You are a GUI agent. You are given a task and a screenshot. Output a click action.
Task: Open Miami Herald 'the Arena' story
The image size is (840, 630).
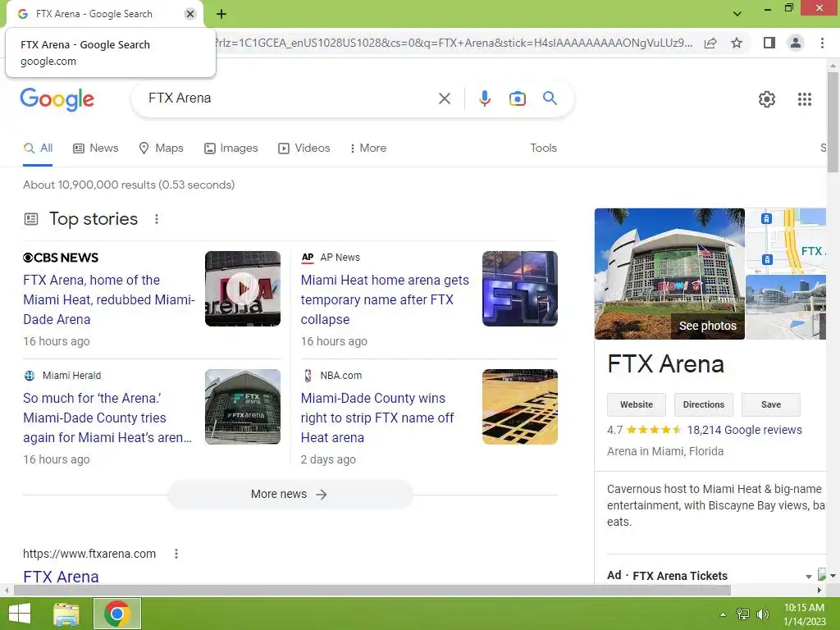click(107, 418)
